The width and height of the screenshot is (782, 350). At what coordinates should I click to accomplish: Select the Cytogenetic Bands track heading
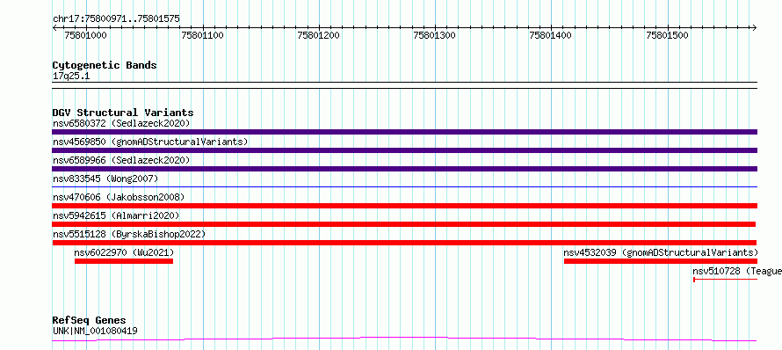click(x=105, y=65)
